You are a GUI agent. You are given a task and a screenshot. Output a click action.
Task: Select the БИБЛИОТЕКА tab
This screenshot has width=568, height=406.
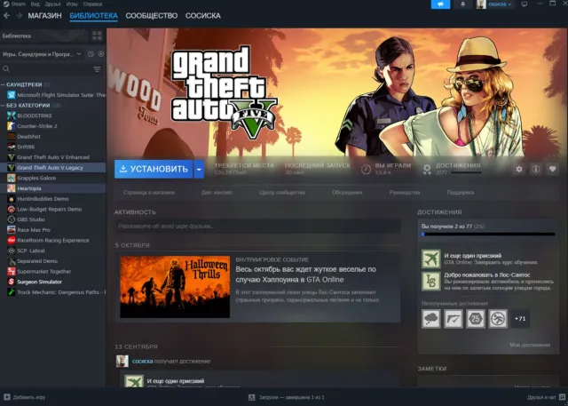(x=93, y=16)
